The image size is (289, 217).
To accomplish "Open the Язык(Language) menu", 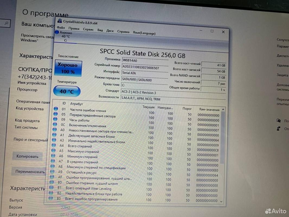I will (144, 33).
